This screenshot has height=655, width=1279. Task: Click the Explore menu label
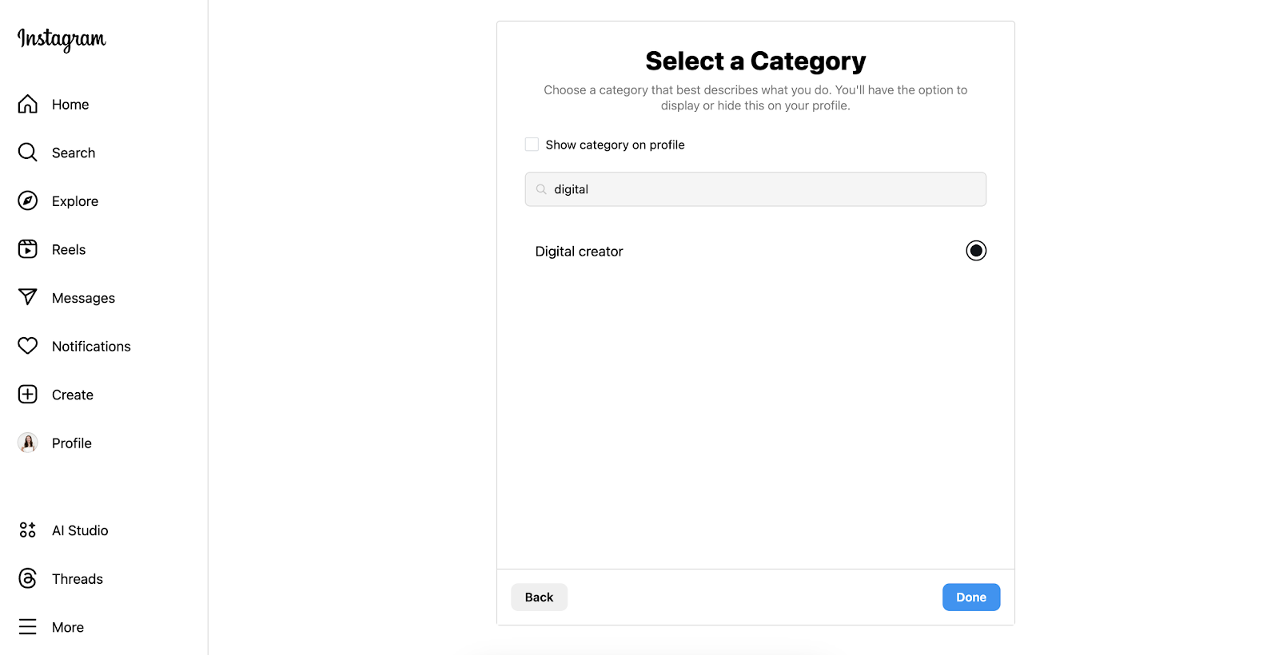[x=75, y=201]
